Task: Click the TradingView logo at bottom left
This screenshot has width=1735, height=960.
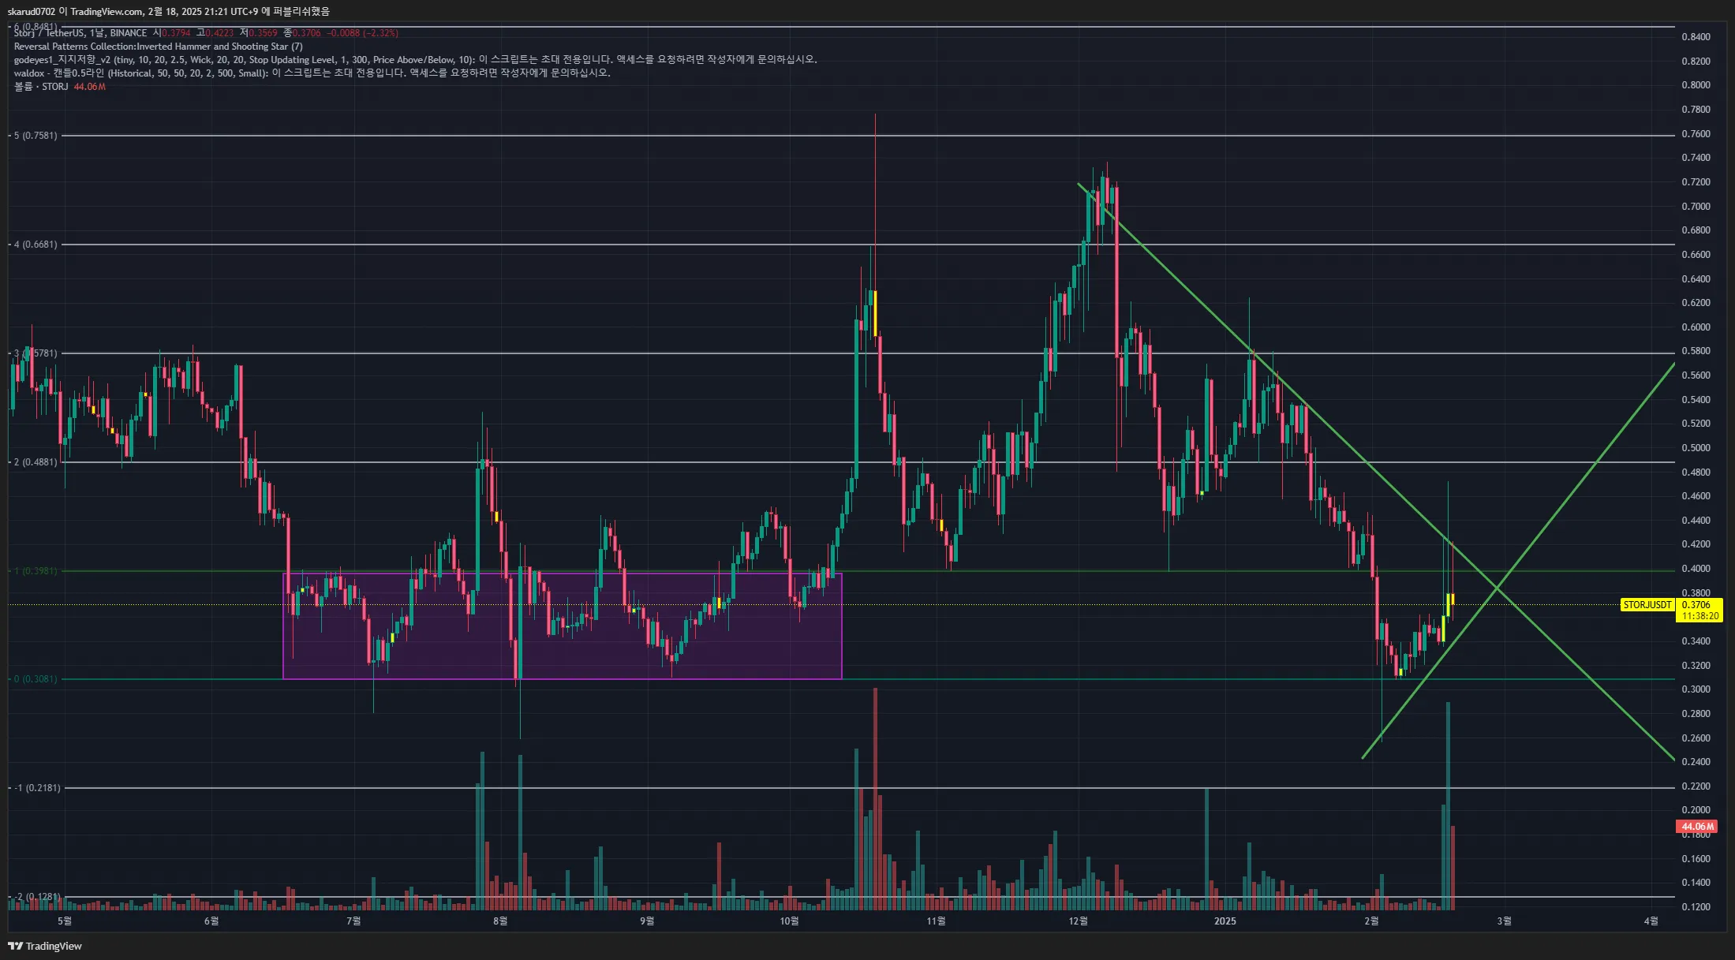Action: (x=45, y=946)
